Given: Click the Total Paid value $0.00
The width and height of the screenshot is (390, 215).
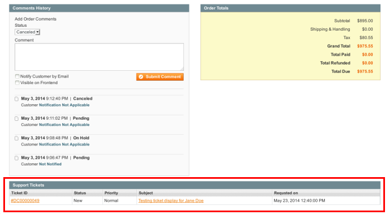Looking at the screenshot, I should pyautogui.click(x=367, y=55).
